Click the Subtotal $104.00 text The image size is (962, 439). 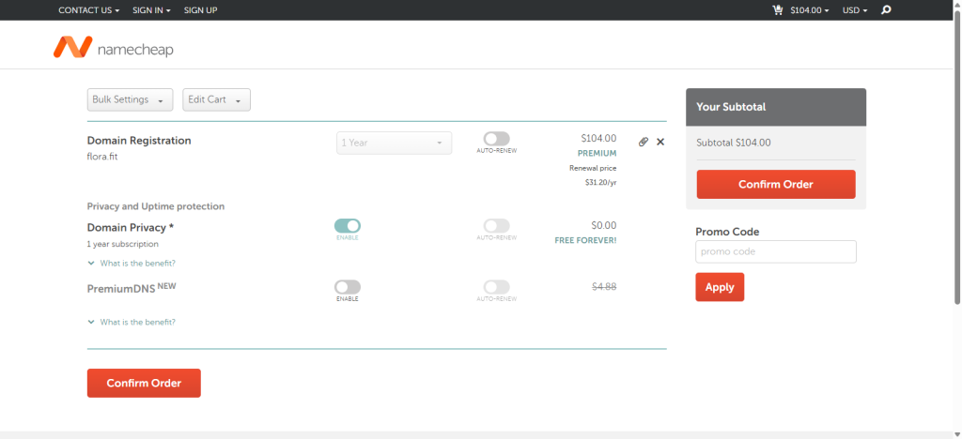pyautogui.click(x=734, y=143)
